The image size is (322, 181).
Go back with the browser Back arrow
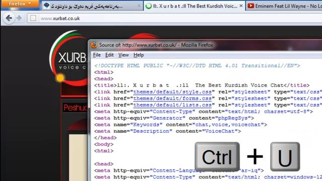pos(9,18)
